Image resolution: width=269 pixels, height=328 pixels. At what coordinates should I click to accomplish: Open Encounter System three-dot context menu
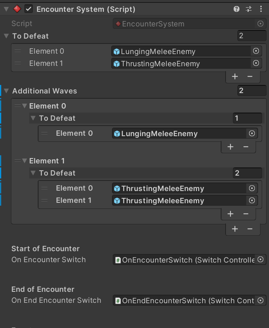[261, 9]
